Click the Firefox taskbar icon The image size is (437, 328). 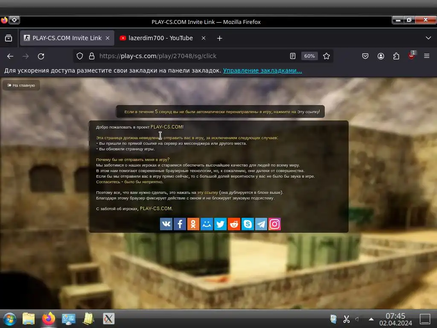pyautogui.click(x=49, y=319)
